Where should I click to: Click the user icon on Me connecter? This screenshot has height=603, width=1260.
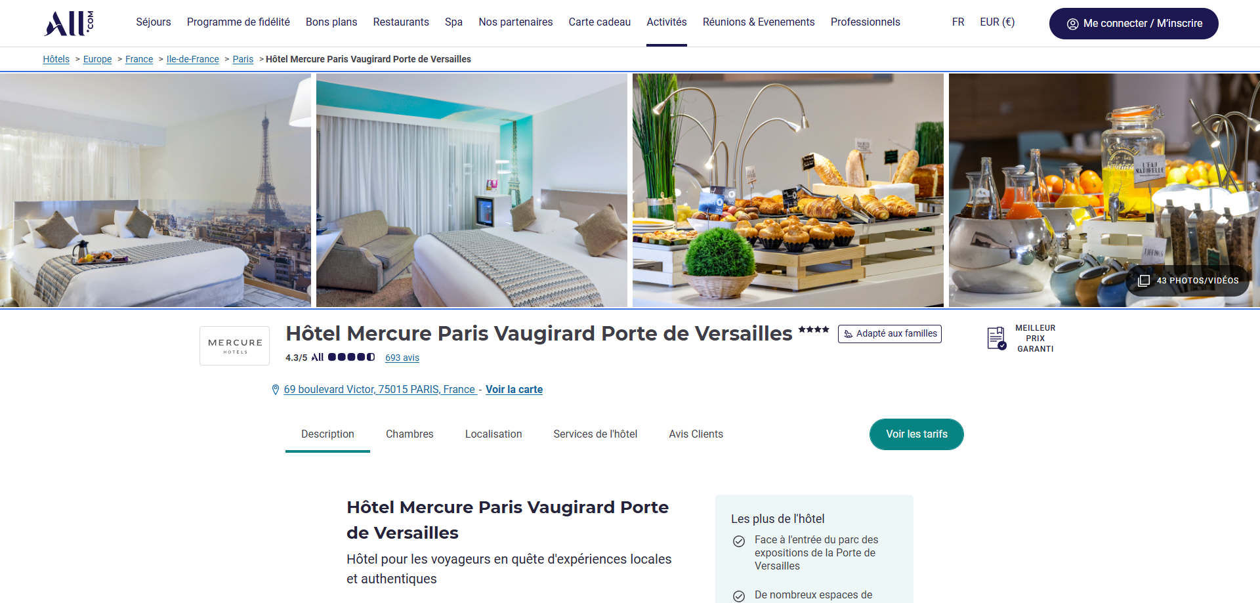coord(1073,24)
